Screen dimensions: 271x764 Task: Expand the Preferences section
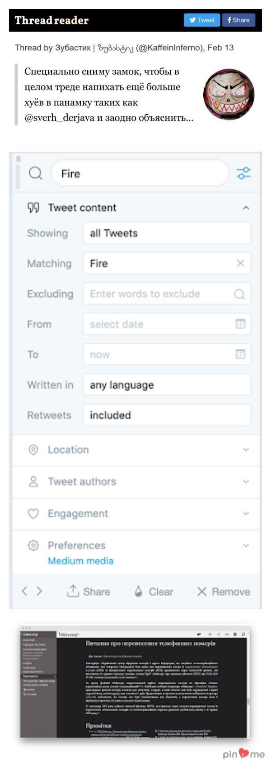point(246,545)
